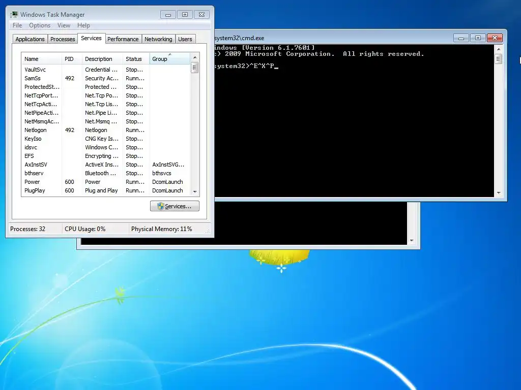The height and width of the screenshot is (390, 521).
Task: Select the KeyIso service row
Action: point(106,139)
